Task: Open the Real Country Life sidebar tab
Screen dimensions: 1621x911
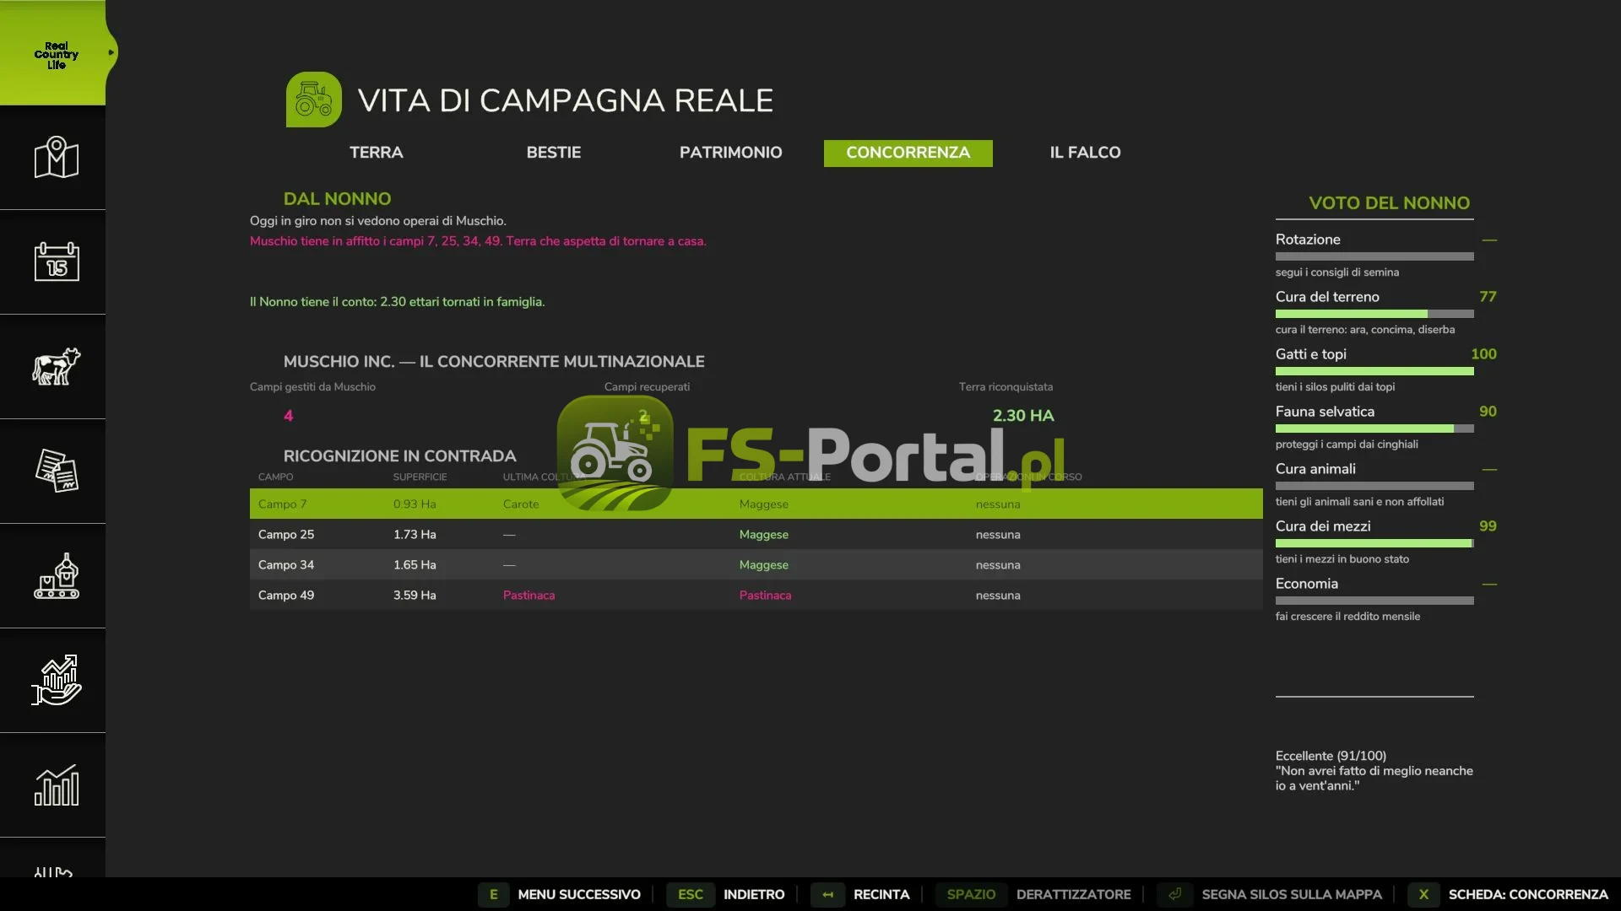Action: [56, 52]
